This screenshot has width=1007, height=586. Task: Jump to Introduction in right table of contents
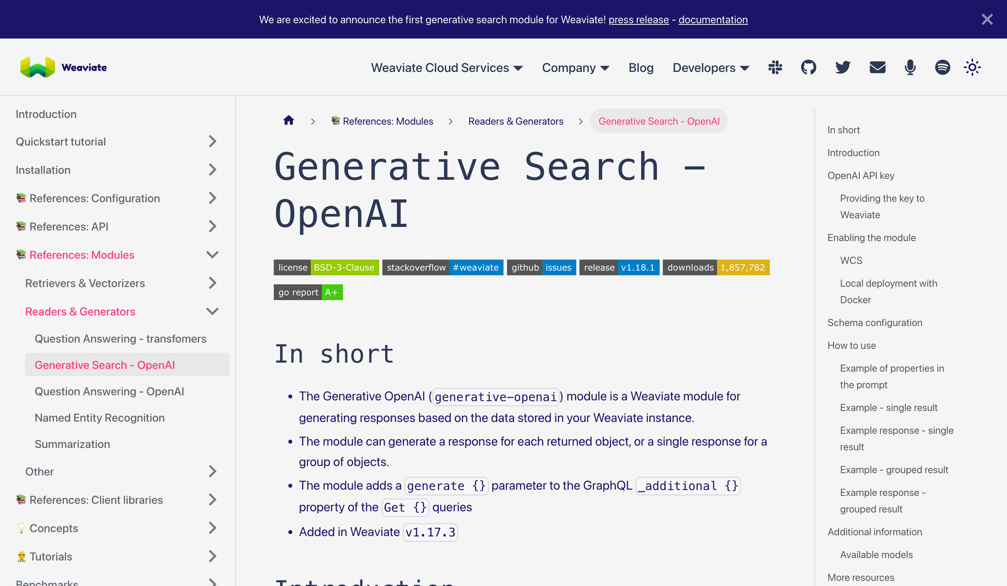853,153
